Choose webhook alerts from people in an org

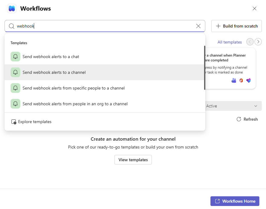point(104,104)
